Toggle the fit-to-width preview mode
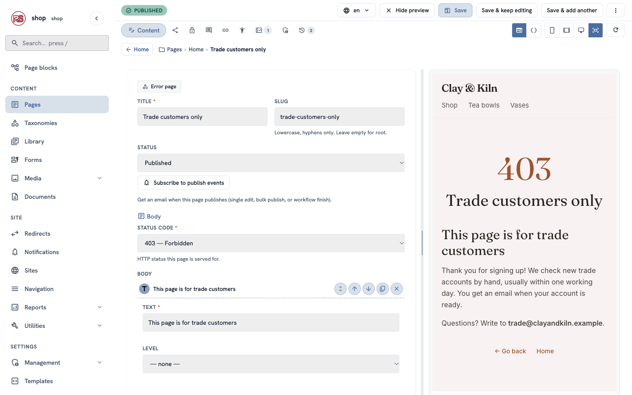This screenshot has width=632, height=395. (x=596, y=30)
